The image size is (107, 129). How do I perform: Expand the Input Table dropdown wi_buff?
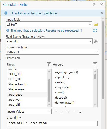click(x=90, y=24)
